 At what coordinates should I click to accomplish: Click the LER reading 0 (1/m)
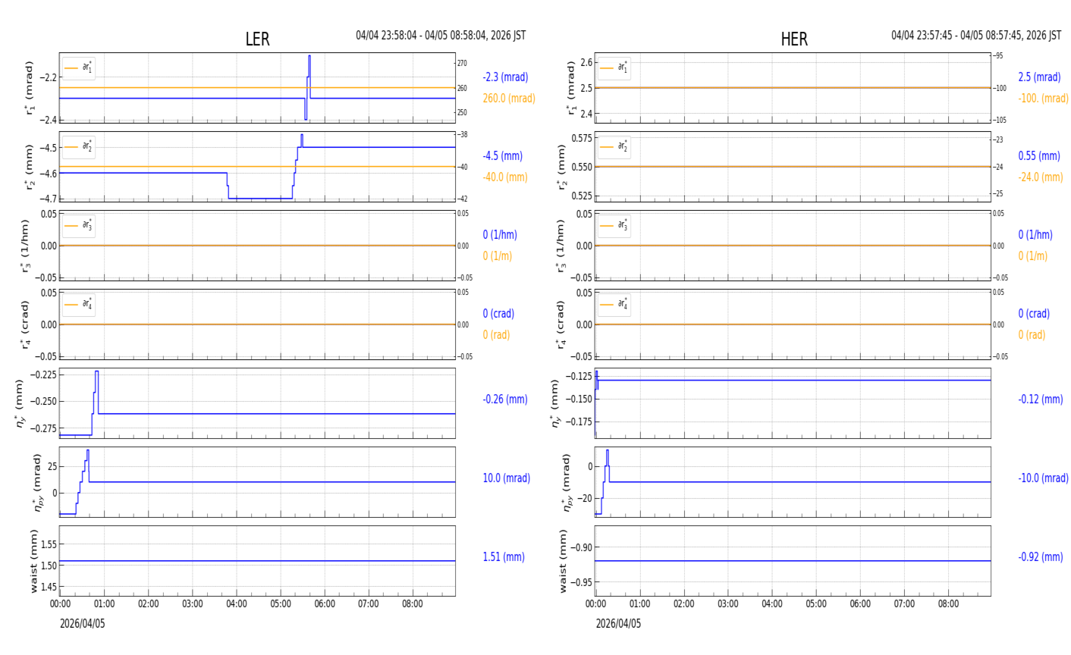click(x=498, y=256)
